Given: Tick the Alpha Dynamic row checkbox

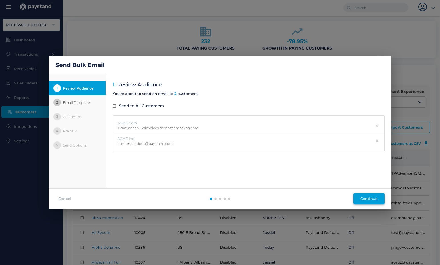Looking at the screenshot, I should (x=82, y=247).
